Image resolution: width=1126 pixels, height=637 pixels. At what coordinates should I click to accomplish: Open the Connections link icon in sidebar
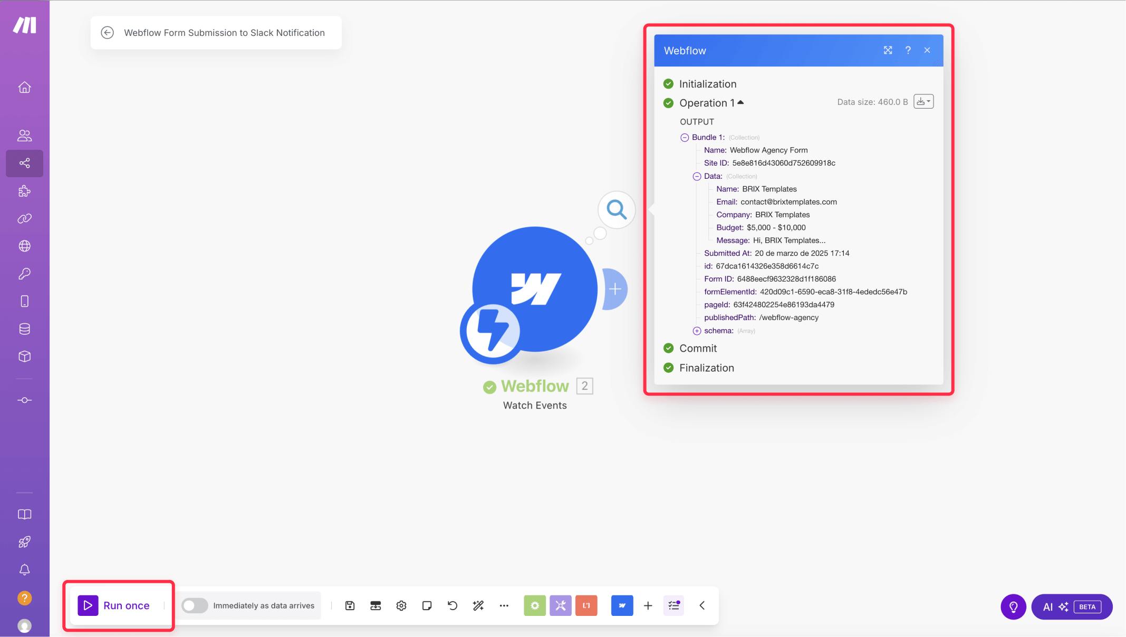point(24,218)
